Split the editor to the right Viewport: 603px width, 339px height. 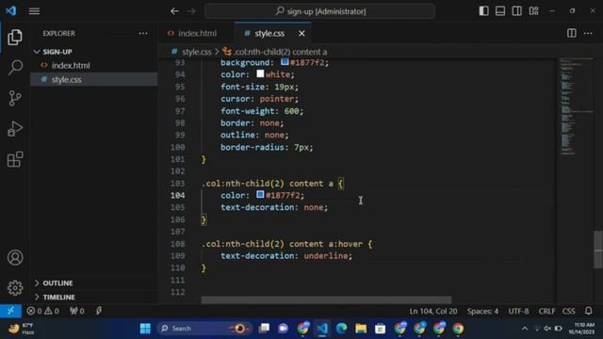point(572,33)
